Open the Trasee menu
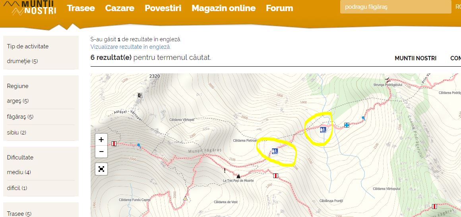Screen dimensions: 461x217 point(81,8)
